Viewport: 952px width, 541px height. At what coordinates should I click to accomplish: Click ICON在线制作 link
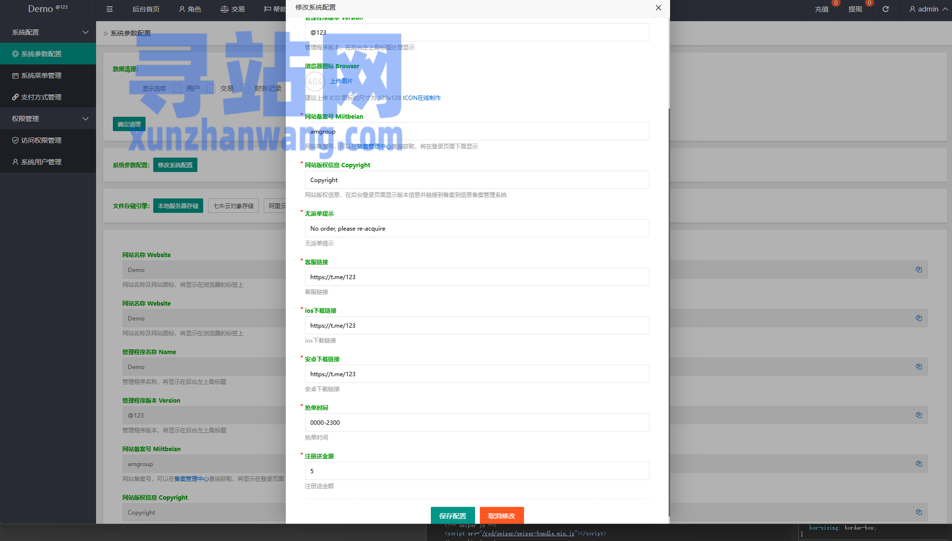[422, 98]
